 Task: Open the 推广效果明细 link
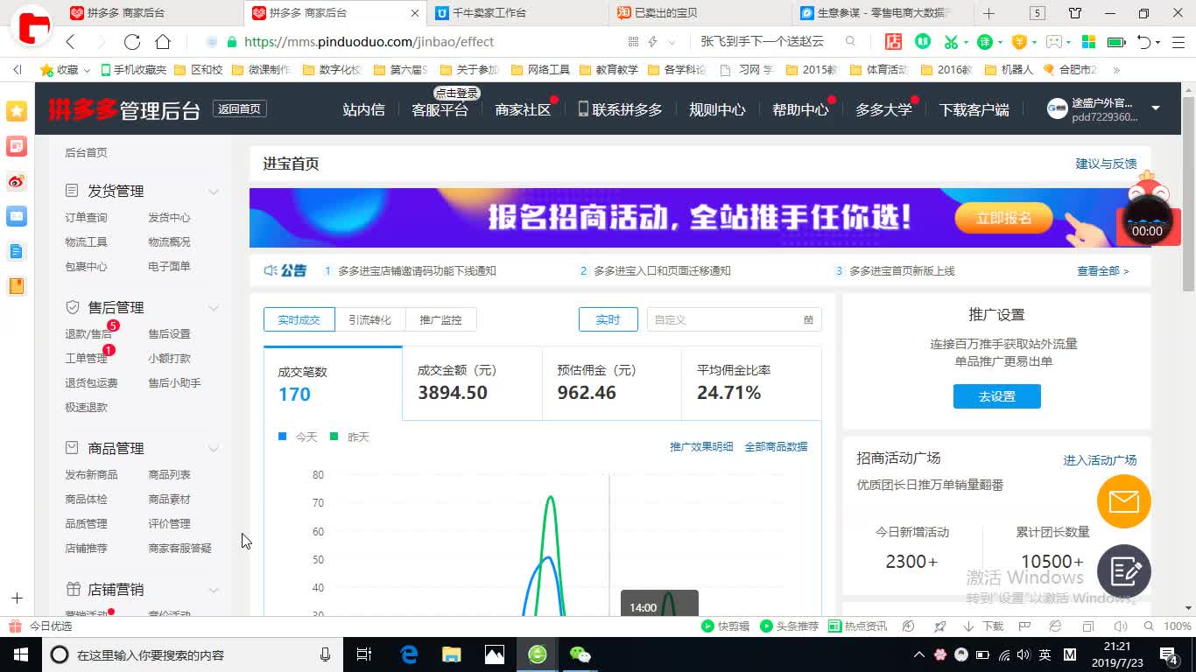tap(701, 446)
